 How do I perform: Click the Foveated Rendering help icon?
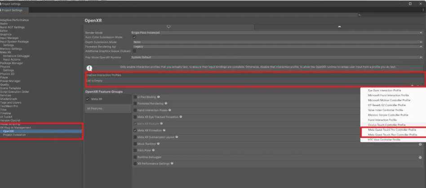[x=166, y=103]
